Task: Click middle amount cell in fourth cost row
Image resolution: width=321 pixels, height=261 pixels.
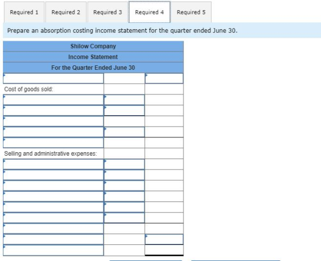Action: (124, 132)
